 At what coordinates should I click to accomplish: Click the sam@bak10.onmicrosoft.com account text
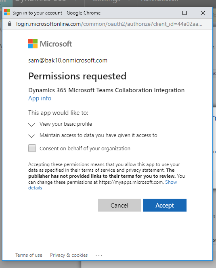68,60
